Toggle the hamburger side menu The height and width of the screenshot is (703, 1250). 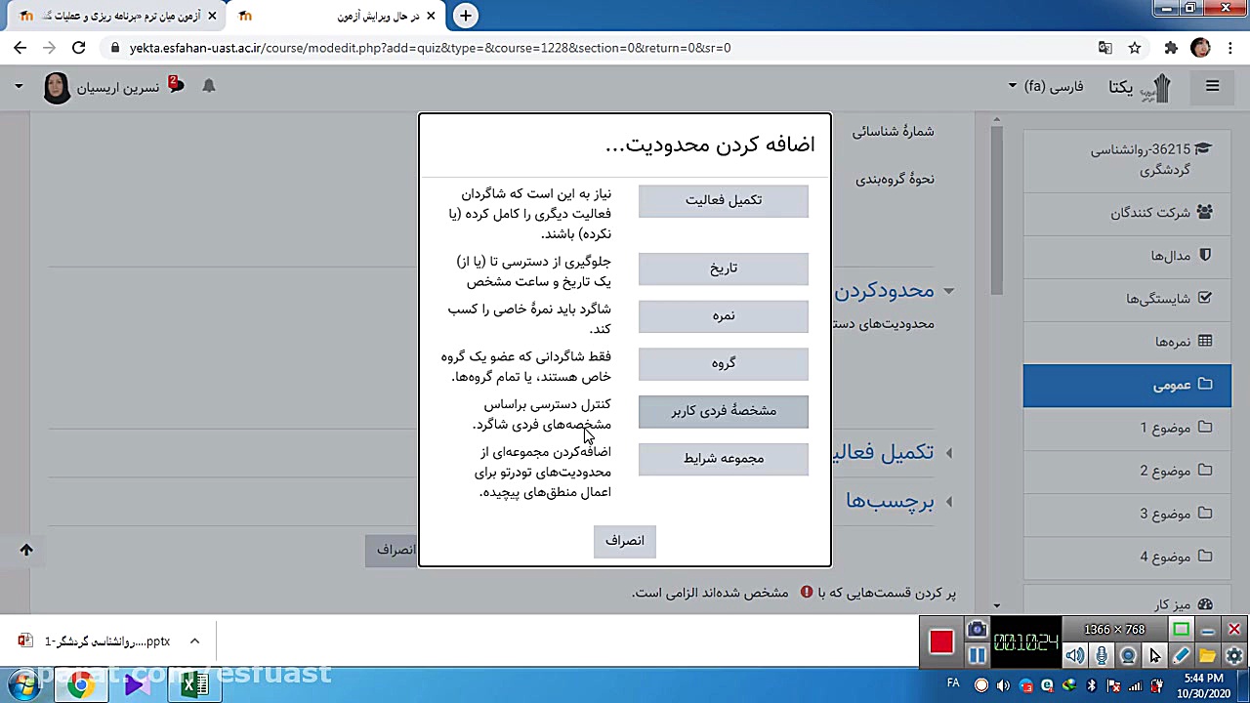coord(1212,86)
